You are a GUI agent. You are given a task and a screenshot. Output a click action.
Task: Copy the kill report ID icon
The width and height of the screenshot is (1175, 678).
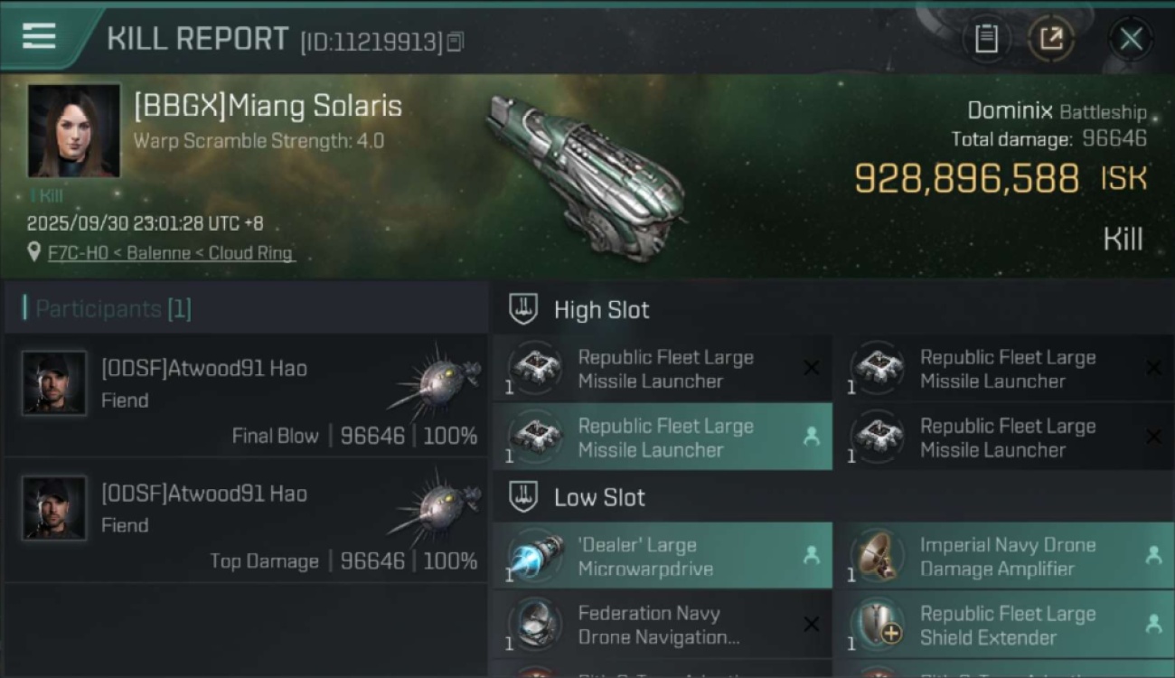pyautogui.click(x=456, y=42)
